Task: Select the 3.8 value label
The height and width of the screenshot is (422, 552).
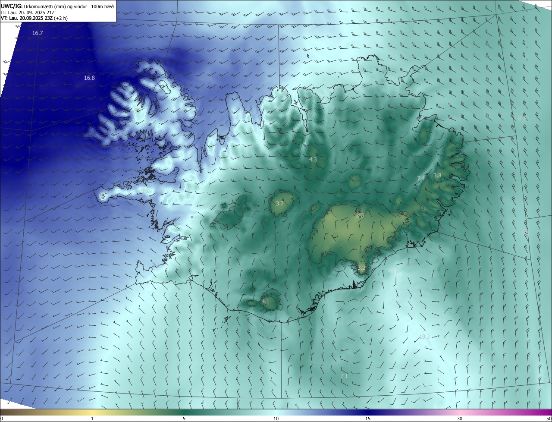Action: (437, 175)
